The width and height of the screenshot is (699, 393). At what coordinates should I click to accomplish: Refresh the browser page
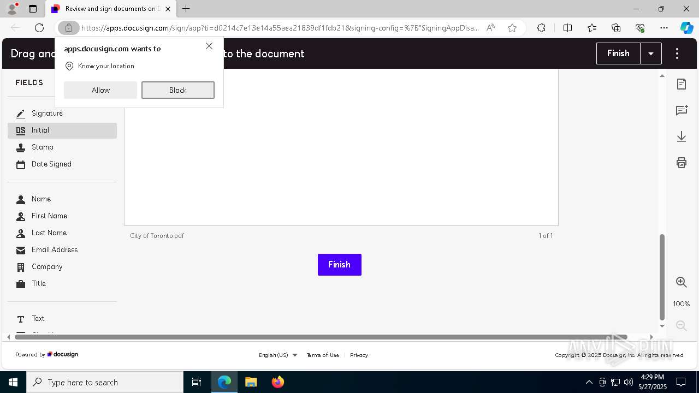point(39,28)
